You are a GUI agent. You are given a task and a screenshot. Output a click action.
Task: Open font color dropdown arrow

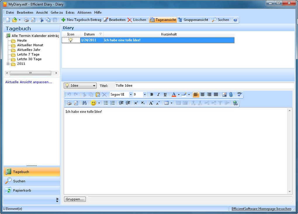pyautogui.click(x=179, y=95)
